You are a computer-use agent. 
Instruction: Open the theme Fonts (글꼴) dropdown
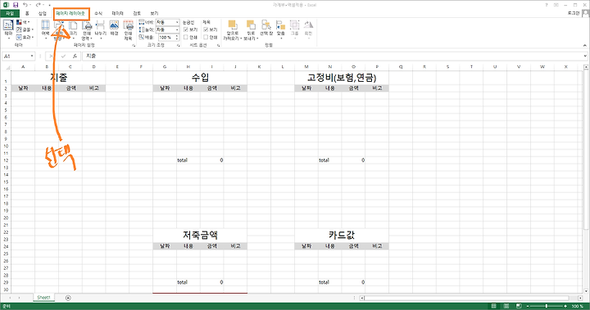[x=25, y=29]
